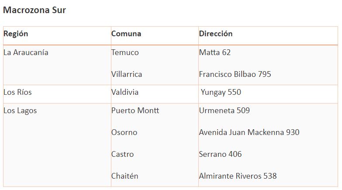Select the Valdivia comuna entry
This screenshot has width=342, height=190.
(125, 92)
